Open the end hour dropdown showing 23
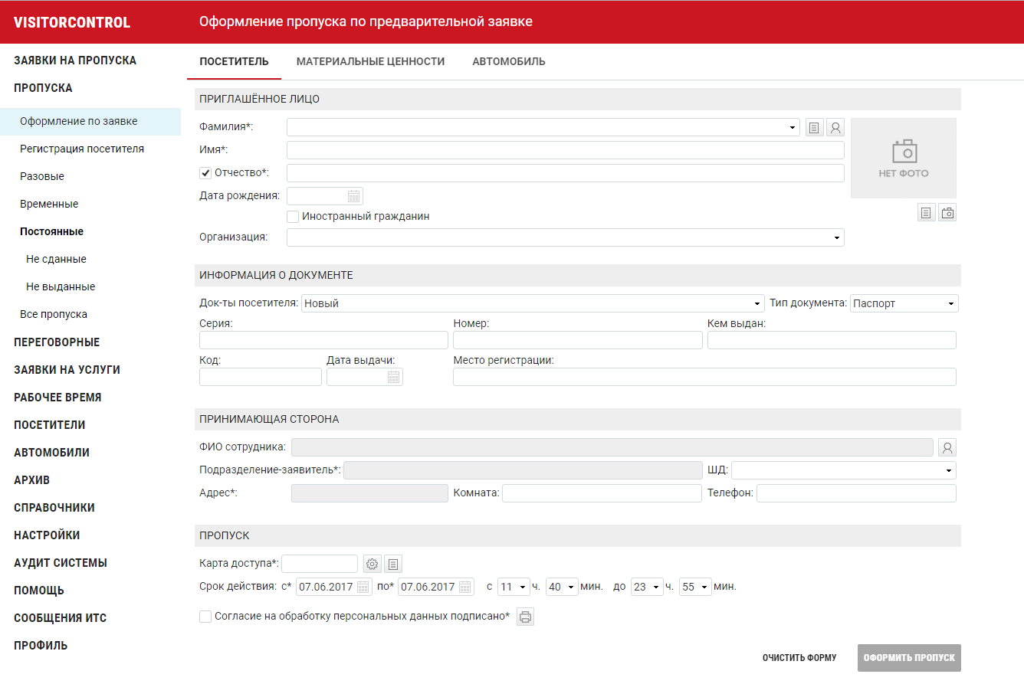 coord(646,587)
